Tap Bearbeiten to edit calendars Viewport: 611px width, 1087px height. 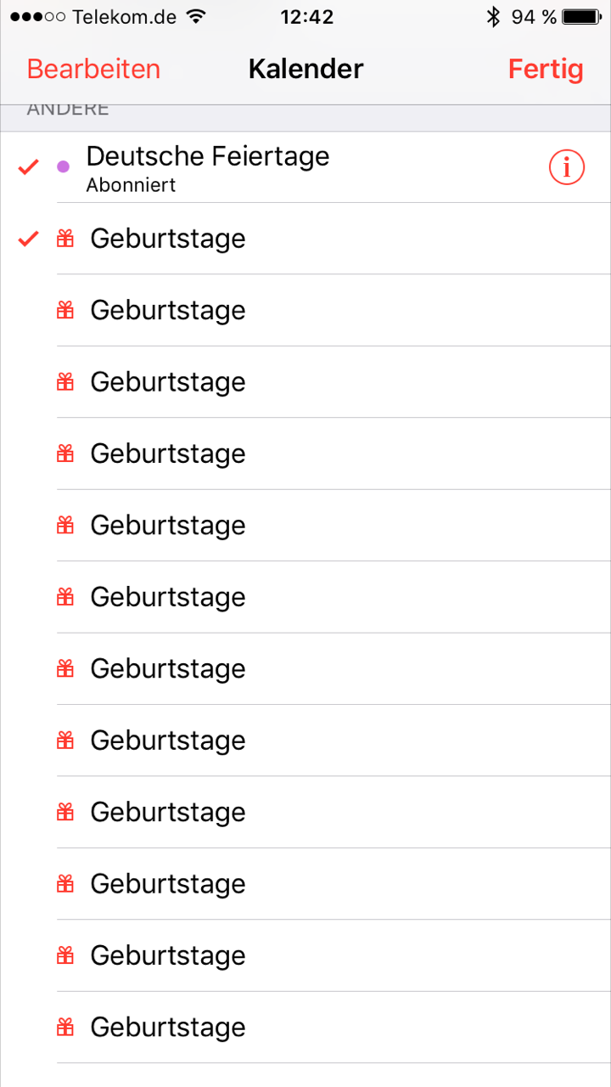pos(93,69)
